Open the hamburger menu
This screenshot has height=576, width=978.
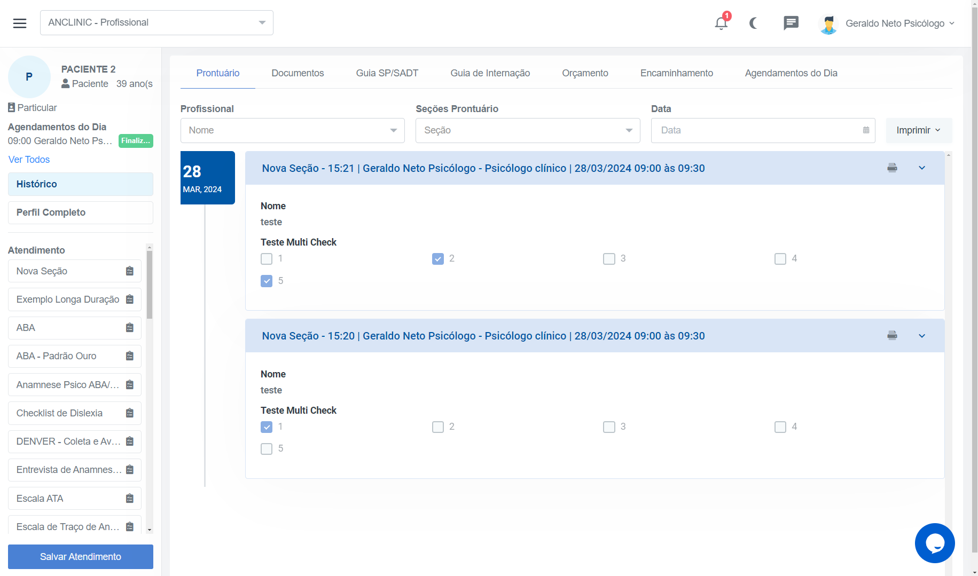20,23
